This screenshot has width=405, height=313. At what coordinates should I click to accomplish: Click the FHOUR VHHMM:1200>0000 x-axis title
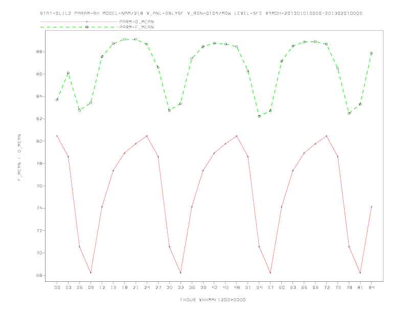[x=213, y=300]
